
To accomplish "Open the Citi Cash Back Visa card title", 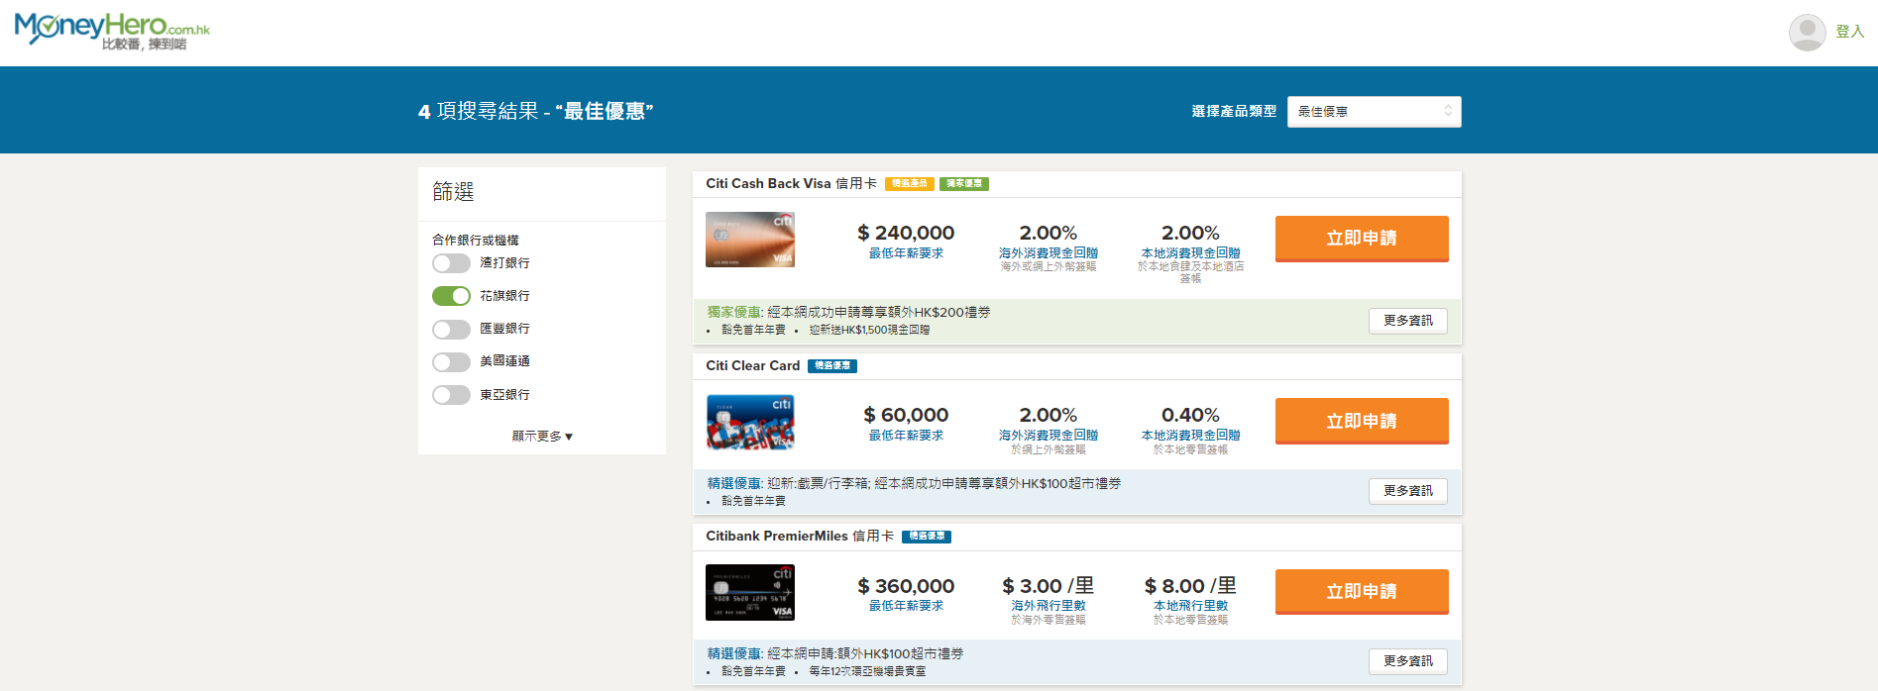I will tap(791, 183).
